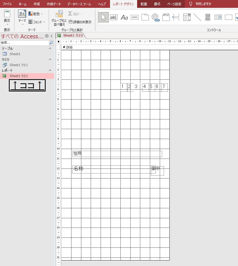Choose the Text Box control tool

point(114,17)
